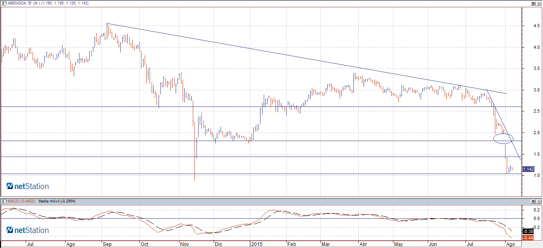The width and height of the screenshot is (543, 248).
Task: Click the Nov label on time axis
Action: (185, 245)
